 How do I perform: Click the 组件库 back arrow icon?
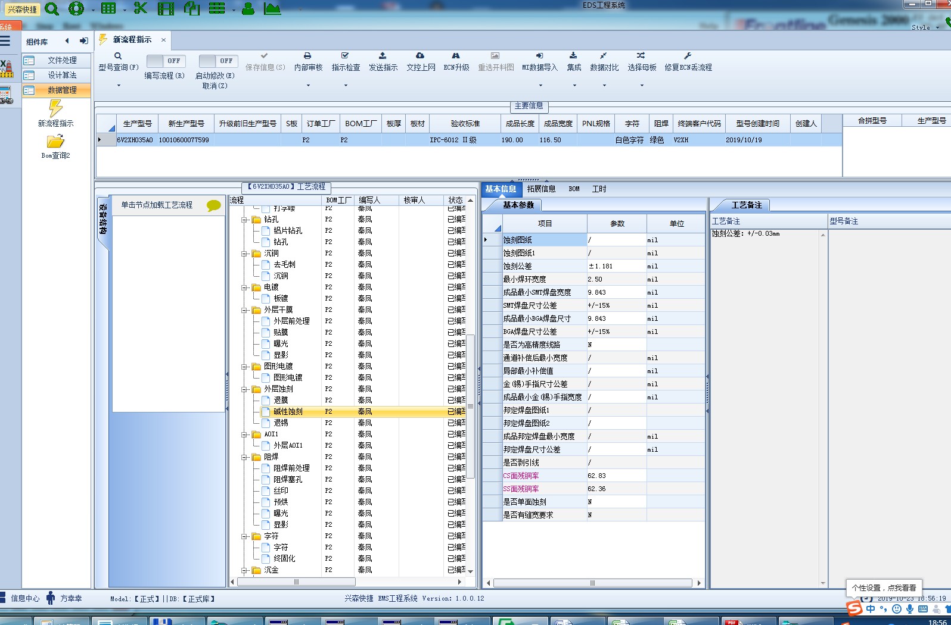[x=67, y=41]
